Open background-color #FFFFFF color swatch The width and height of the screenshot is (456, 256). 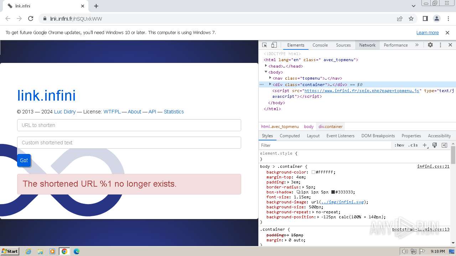(313, 172)
